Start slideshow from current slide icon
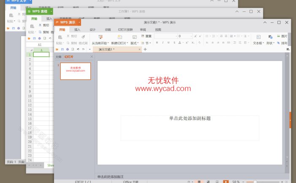The image size is (296, 183). click(x=100, y=37)
